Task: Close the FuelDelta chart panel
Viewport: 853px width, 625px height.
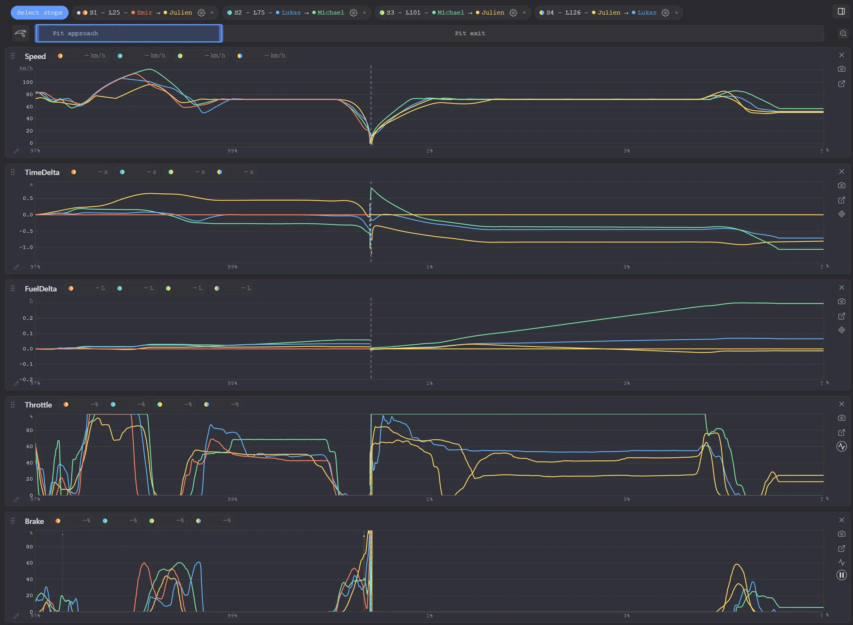Action: click(x=842, y=288)
